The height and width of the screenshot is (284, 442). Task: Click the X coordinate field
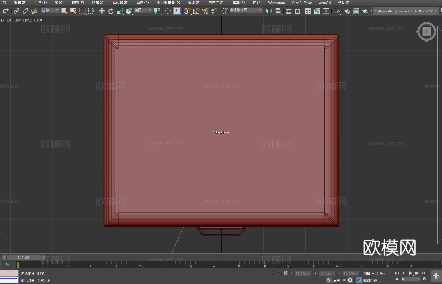pos(303,273)
